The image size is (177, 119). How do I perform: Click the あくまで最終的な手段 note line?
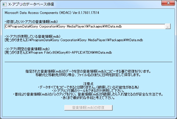pos(88,98)
